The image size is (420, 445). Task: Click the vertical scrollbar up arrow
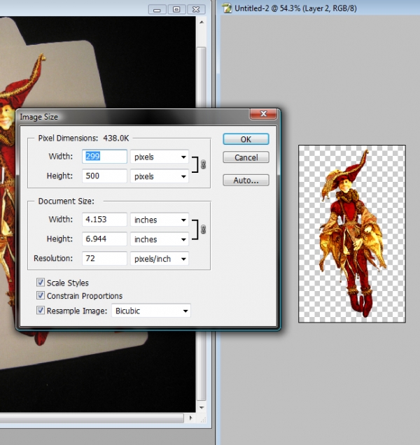click(x=202, y=22)
